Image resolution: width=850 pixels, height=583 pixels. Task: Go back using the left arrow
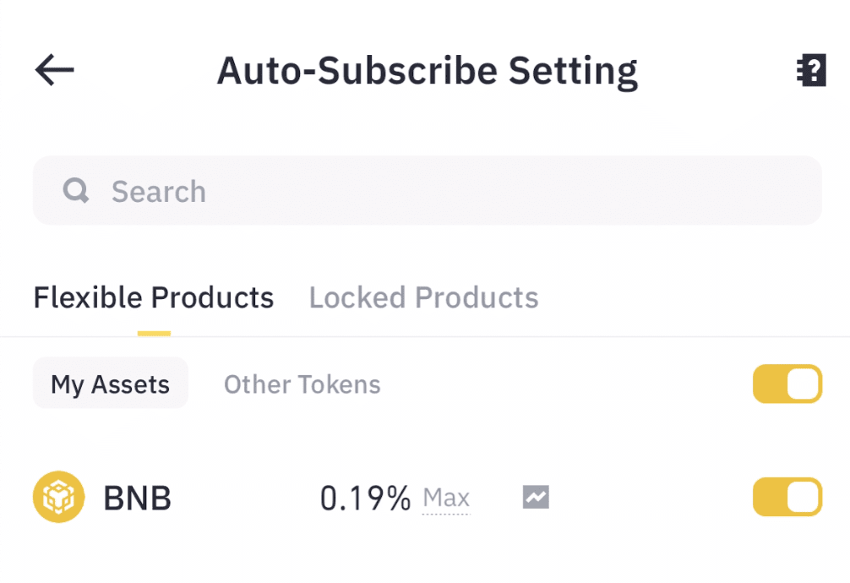(x=55, y=70)
